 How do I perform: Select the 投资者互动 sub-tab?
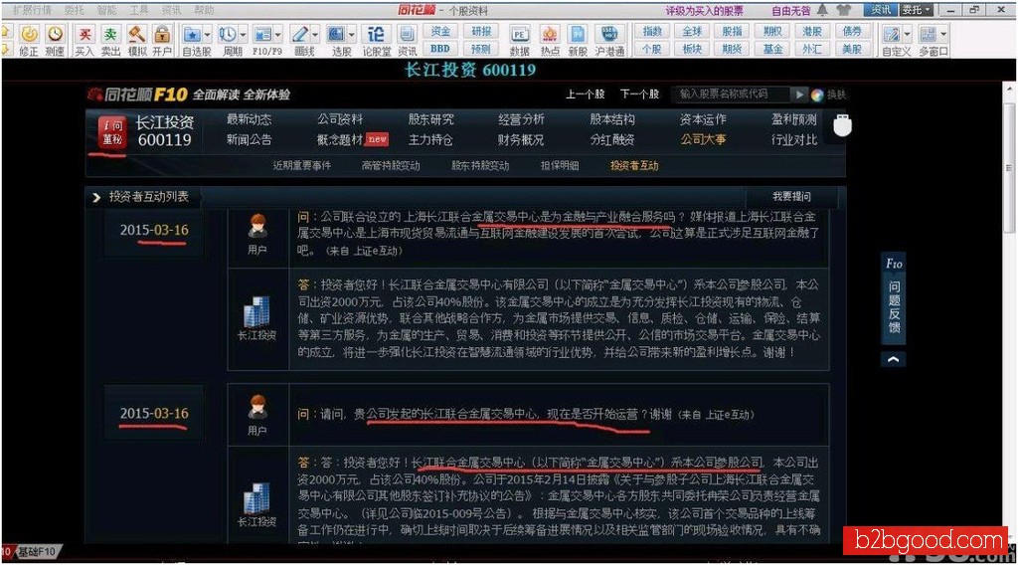(634, 165)
